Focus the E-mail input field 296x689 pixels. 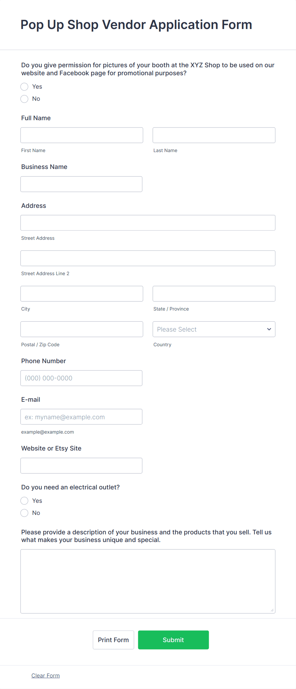[x=81, y=417]
